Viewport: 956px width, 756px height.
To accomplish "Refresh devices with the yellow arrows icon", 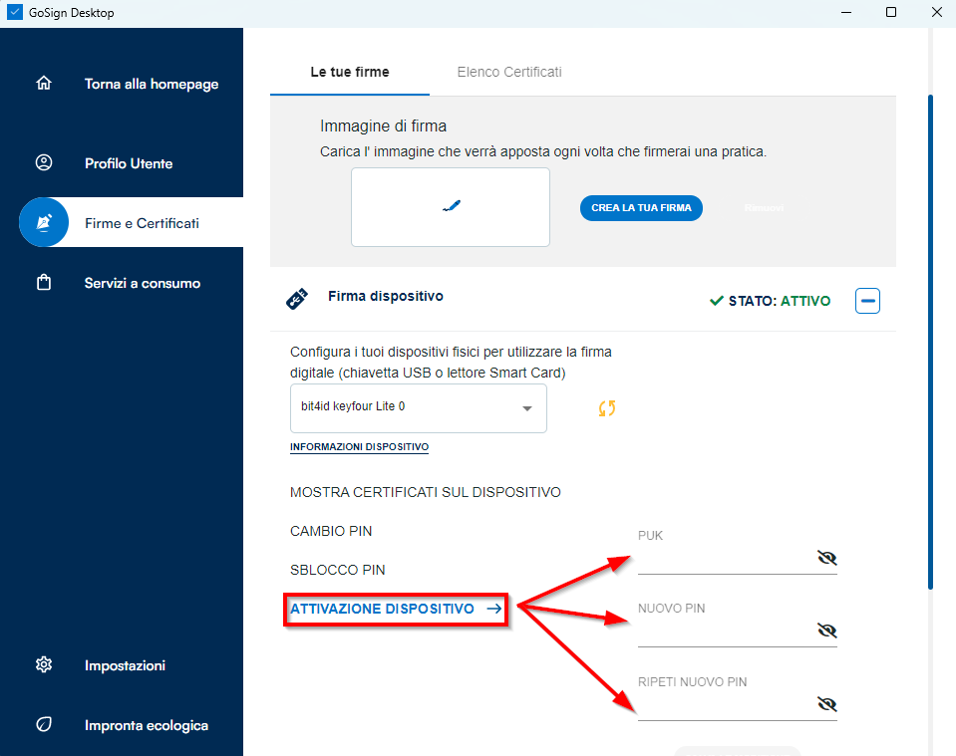I will pyautogui.click(x=606, y=408).
